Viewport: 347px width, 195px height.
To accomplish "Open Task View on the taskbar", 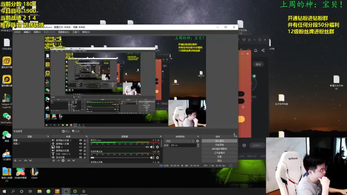I will (x=30, y=191).
